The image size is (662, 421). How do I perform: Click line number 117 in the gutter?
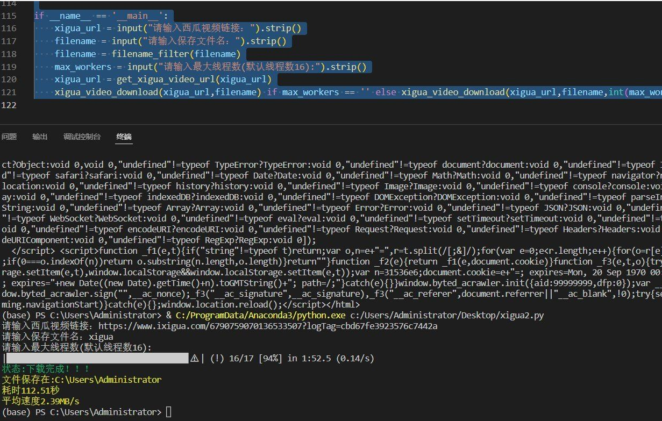(9, 41)
